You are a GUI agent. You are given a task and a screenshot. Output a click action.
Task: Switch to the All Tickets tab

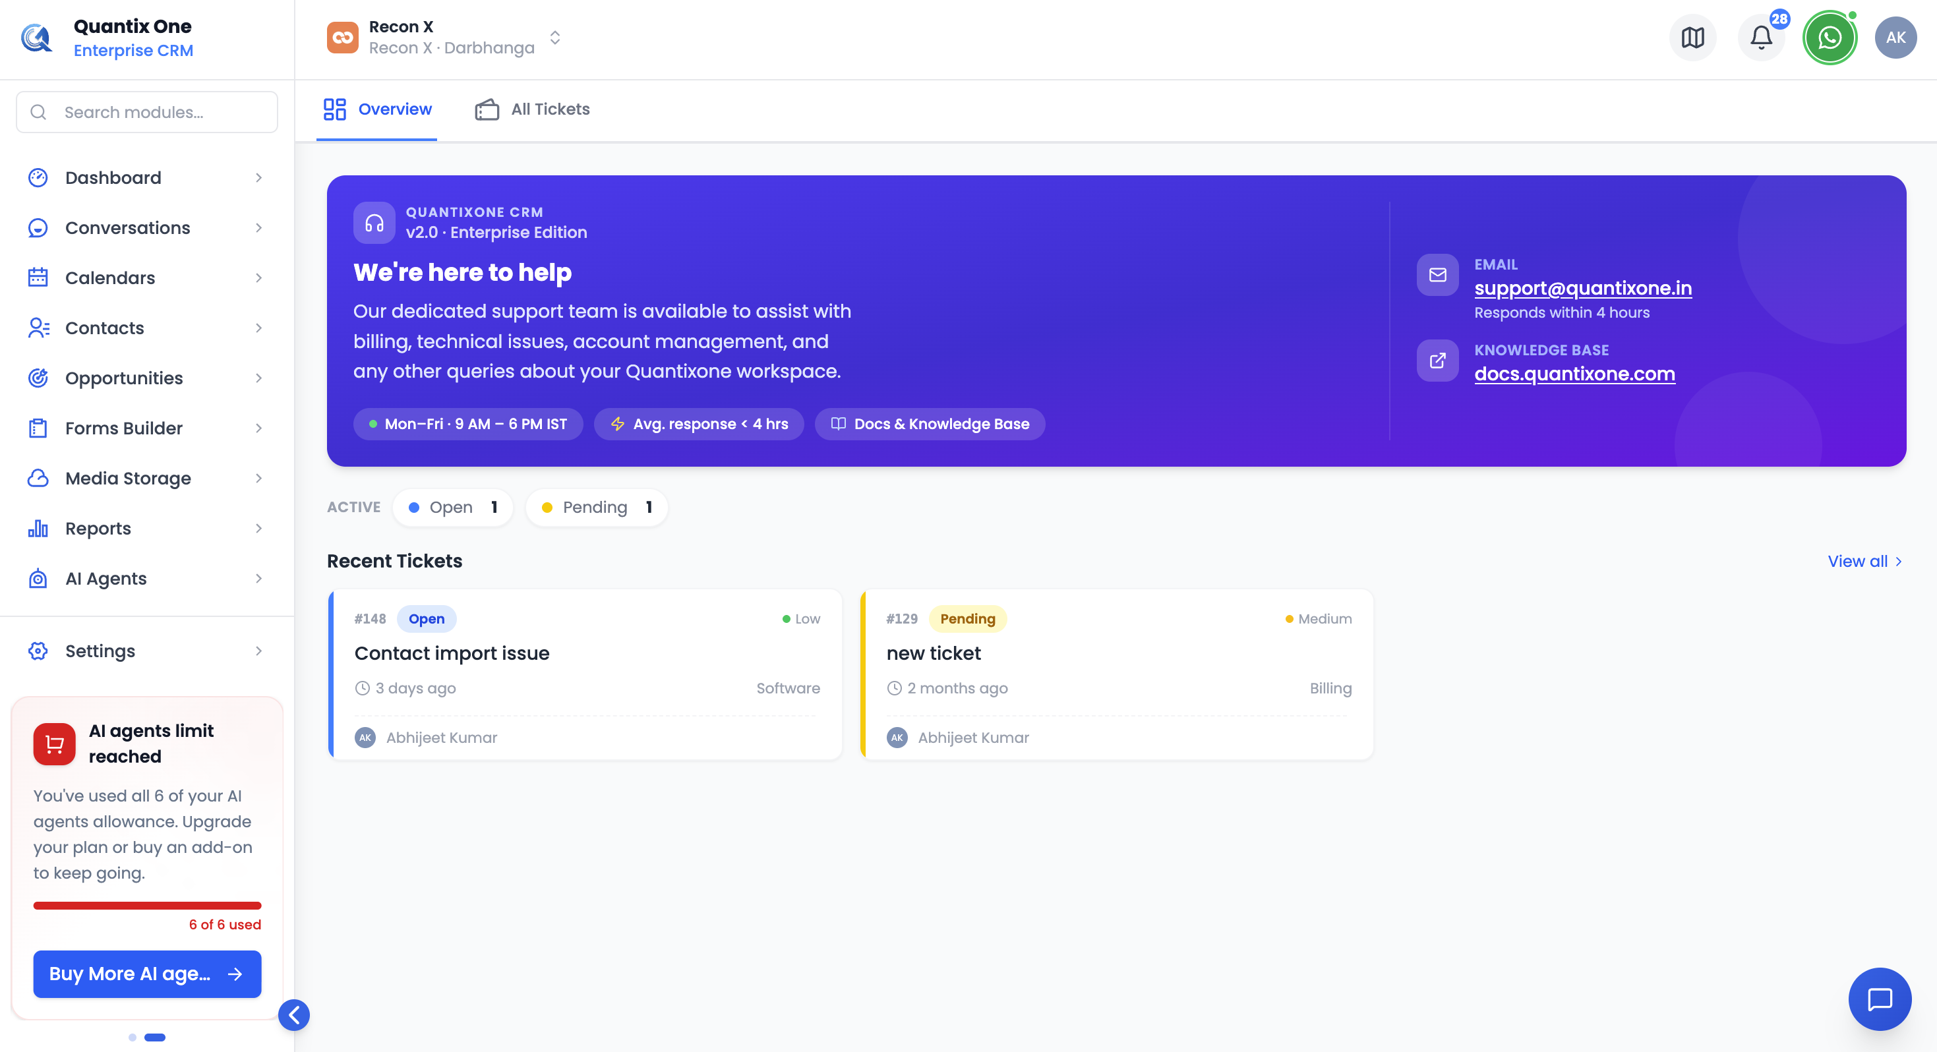[x=532, y=109]
